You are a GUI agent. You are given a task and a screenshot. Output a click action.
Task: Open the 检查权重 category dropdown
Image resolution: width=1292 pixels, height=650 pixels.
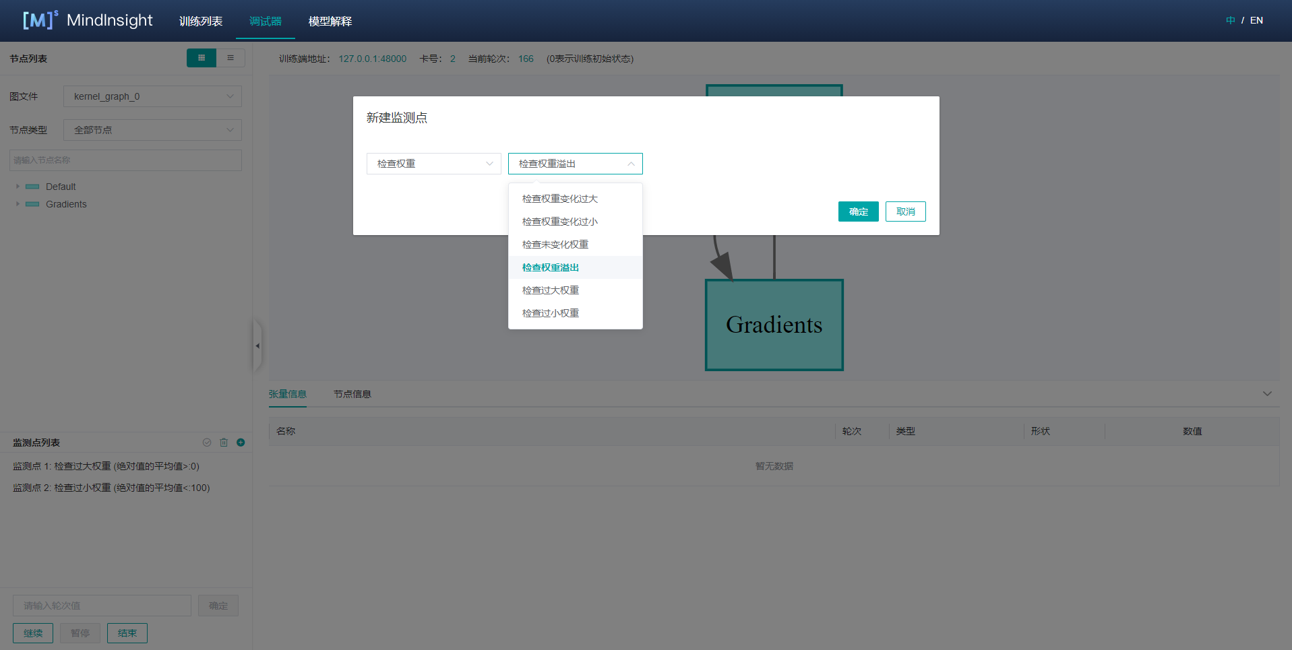pyautogui.click(x=433, y=164)
